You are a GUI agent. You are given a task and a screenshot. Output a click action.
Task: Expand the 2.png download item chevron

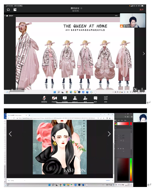click(x=25, y=180)
